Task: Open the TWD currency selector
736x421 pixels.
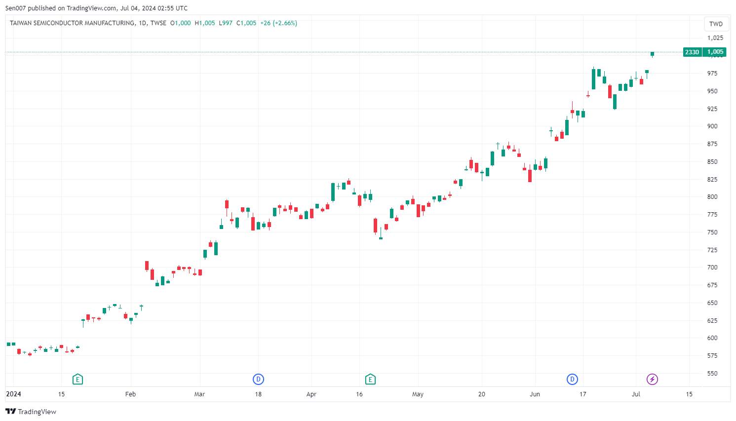Action: point(716,24)
